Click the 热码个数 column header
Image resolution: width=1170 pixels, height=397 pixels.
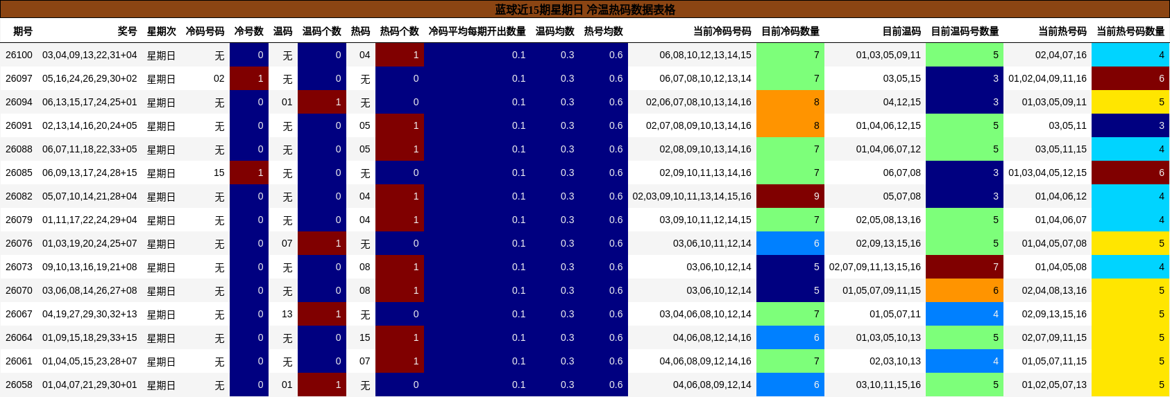(399, 31)
